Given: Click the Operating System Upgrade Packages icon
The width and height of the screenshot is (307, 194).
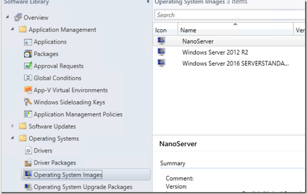Looking at the screenshot, I should click(28, 187).
